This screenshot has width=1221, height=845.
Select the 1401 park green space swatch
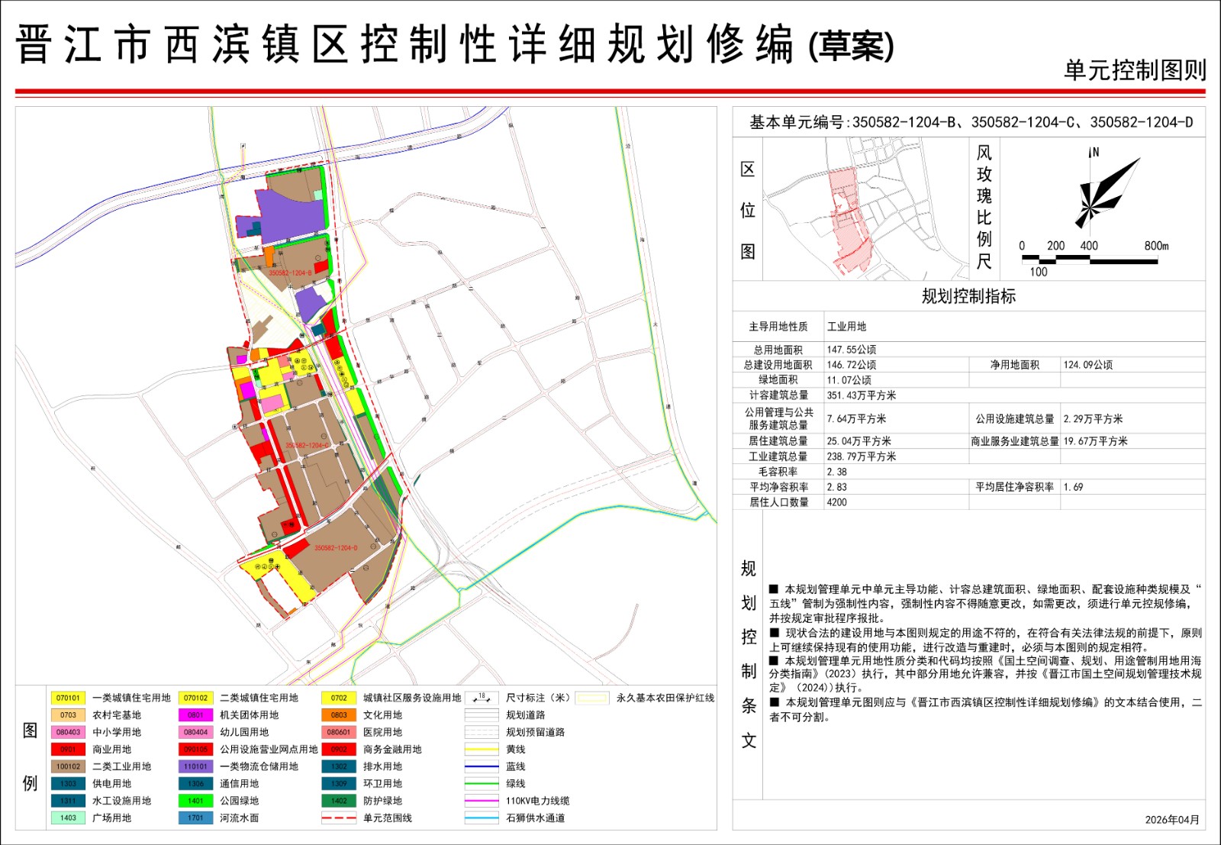coord(195,801)
